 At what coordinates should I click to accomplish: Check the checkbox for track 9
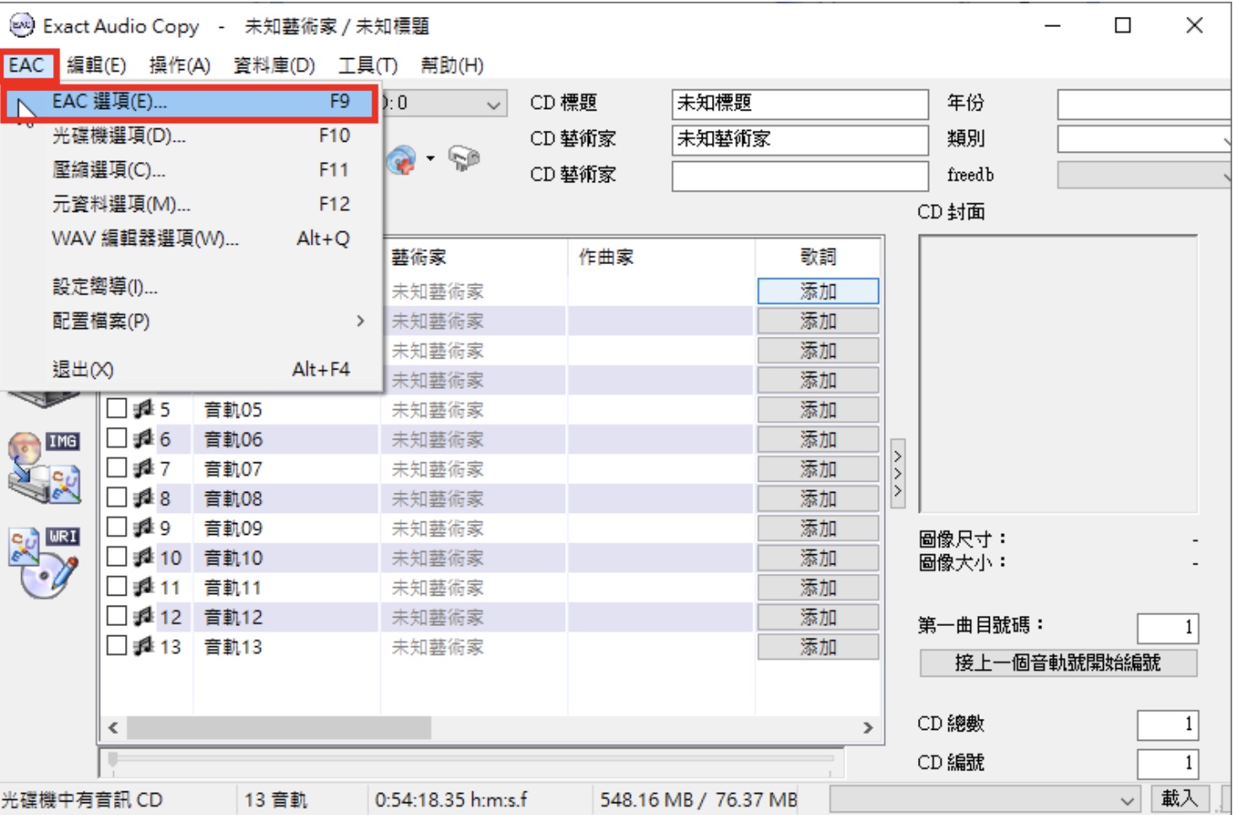point(117,527)
